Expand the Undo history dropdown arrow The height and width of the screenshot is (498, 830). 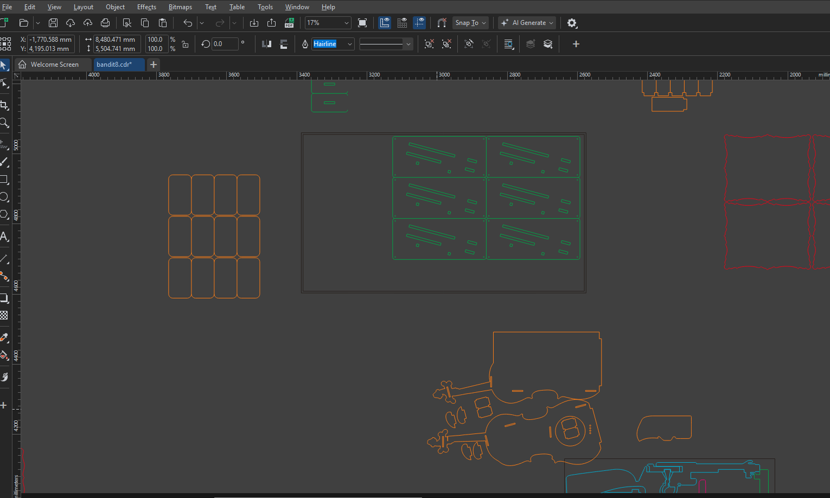(x=201, y=23)
